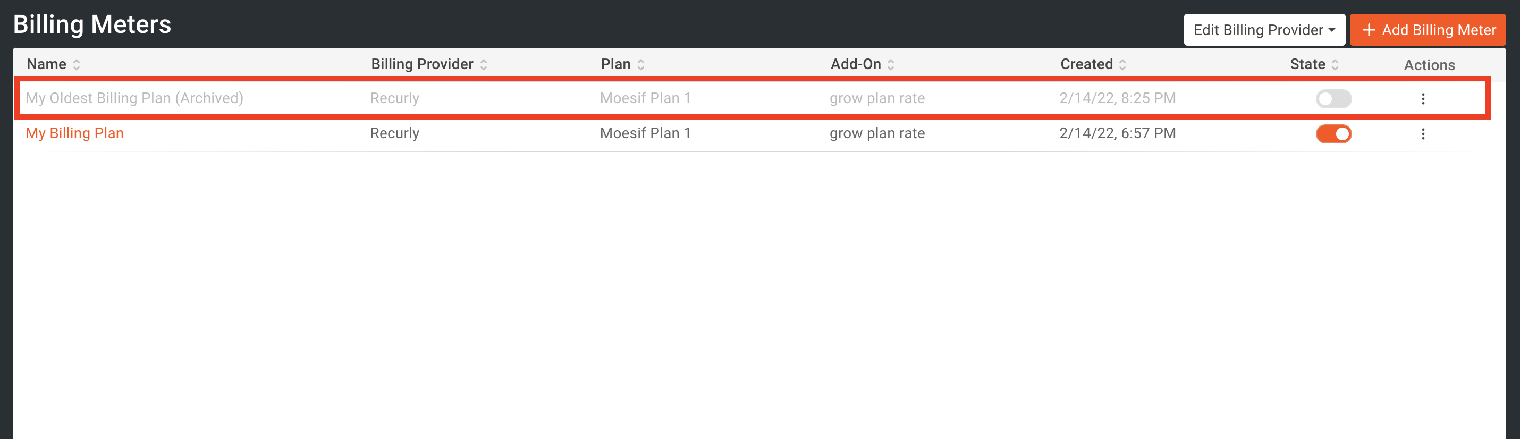The height and width of the screenshot is (439, 1520).
Task: Click the Billing Meters page title
Action: pos(92,24)
